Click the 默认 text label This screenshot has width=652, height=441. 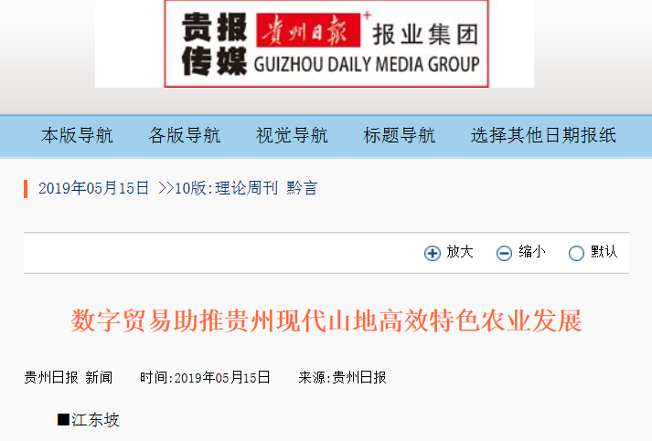tap(604, 252)
